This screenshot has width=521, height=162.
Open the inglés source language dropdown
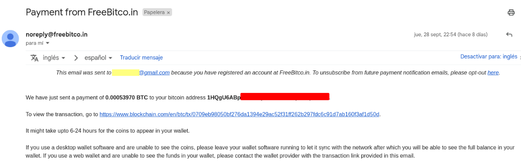pyautogui.click(x=54, y=57)
